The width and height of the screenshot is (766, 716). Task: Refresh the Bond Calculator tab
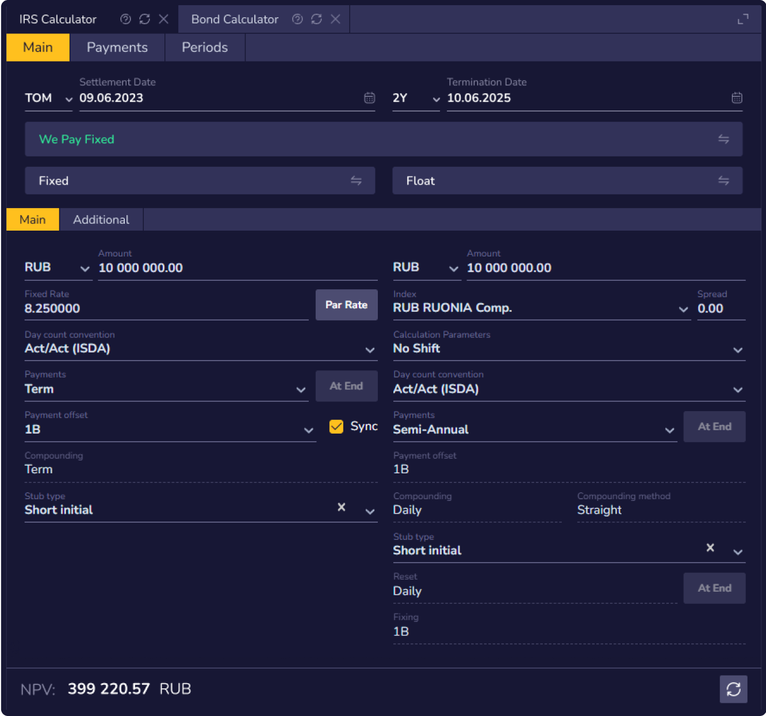click(x=316, y=19)
